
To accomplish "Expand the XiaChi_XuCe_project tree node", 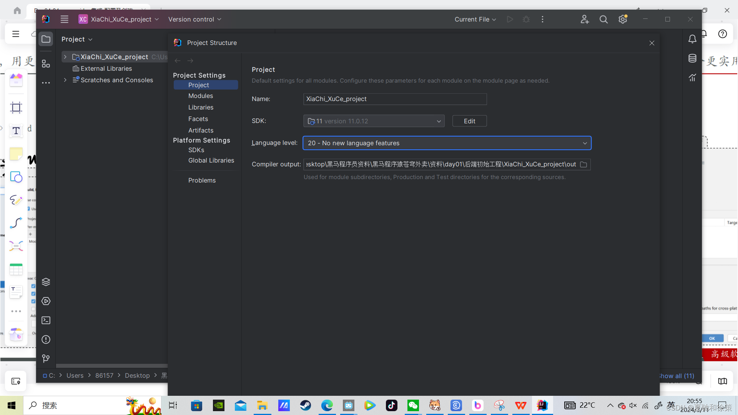I will coord(65,57).
